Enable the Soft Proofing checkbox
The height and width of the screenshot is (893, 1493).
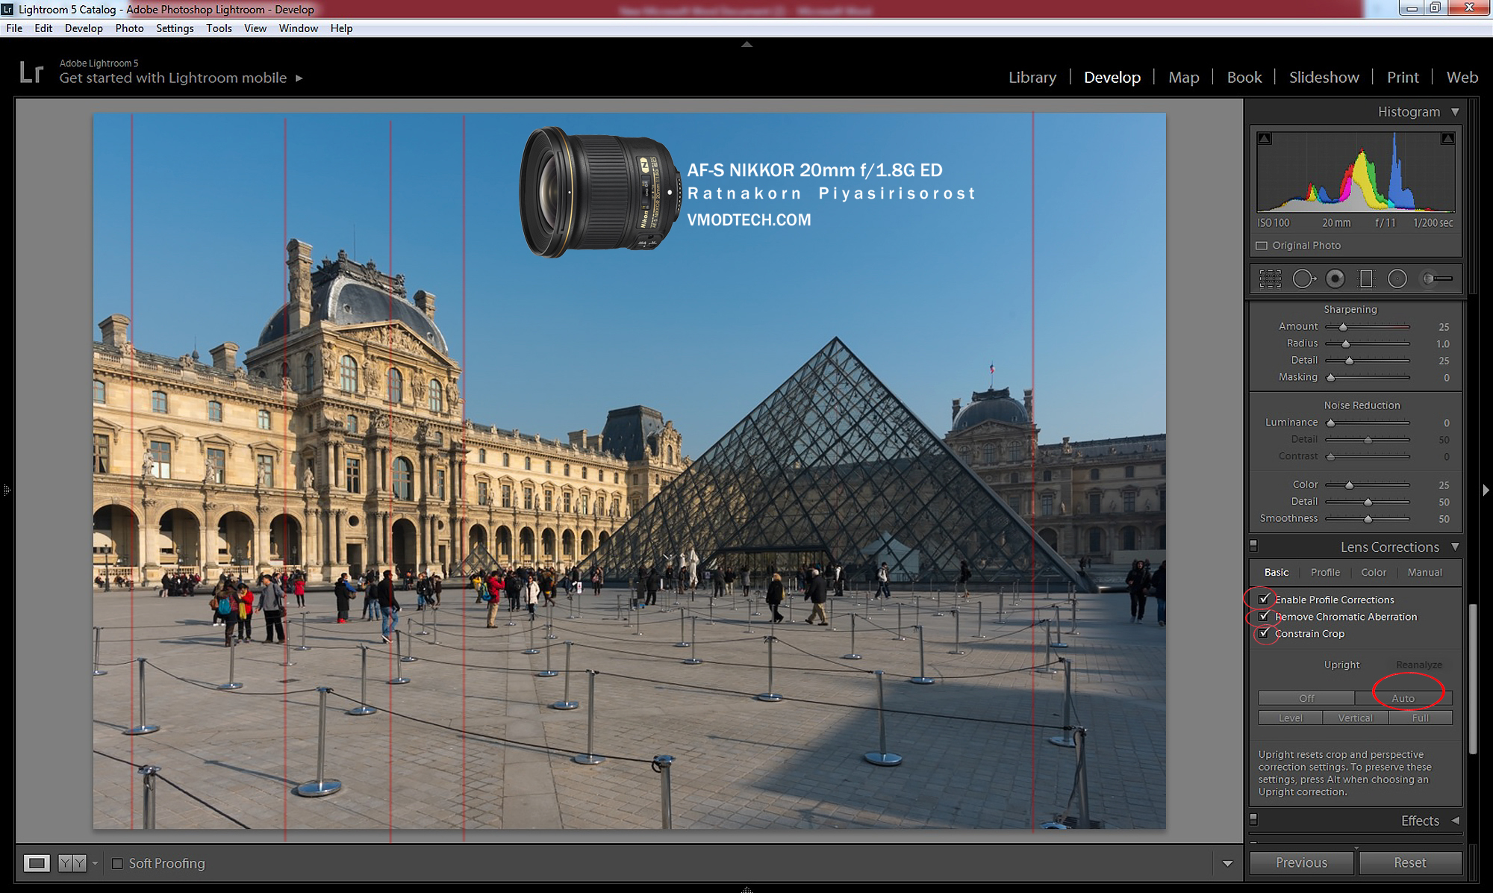click(x=117, y=863)
